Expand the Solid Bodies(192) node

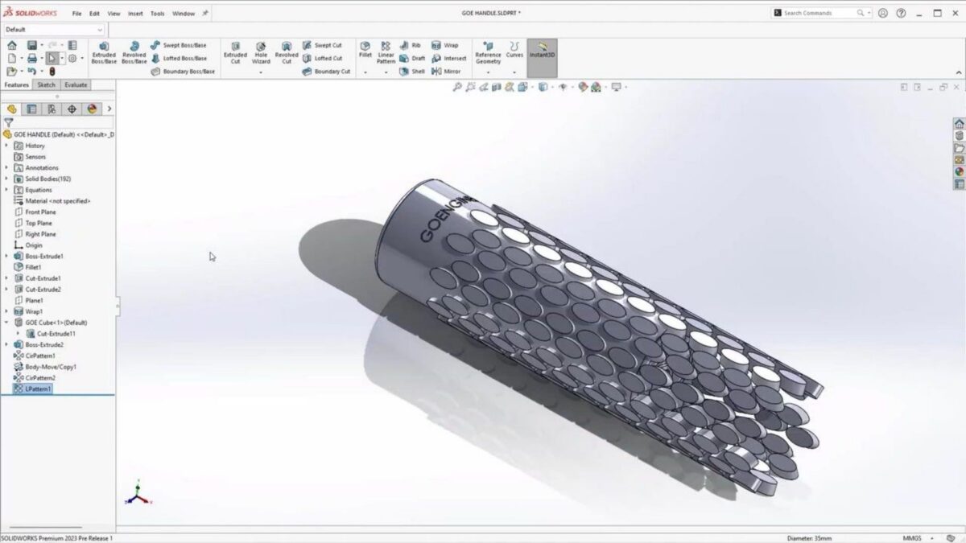point(7,179)
